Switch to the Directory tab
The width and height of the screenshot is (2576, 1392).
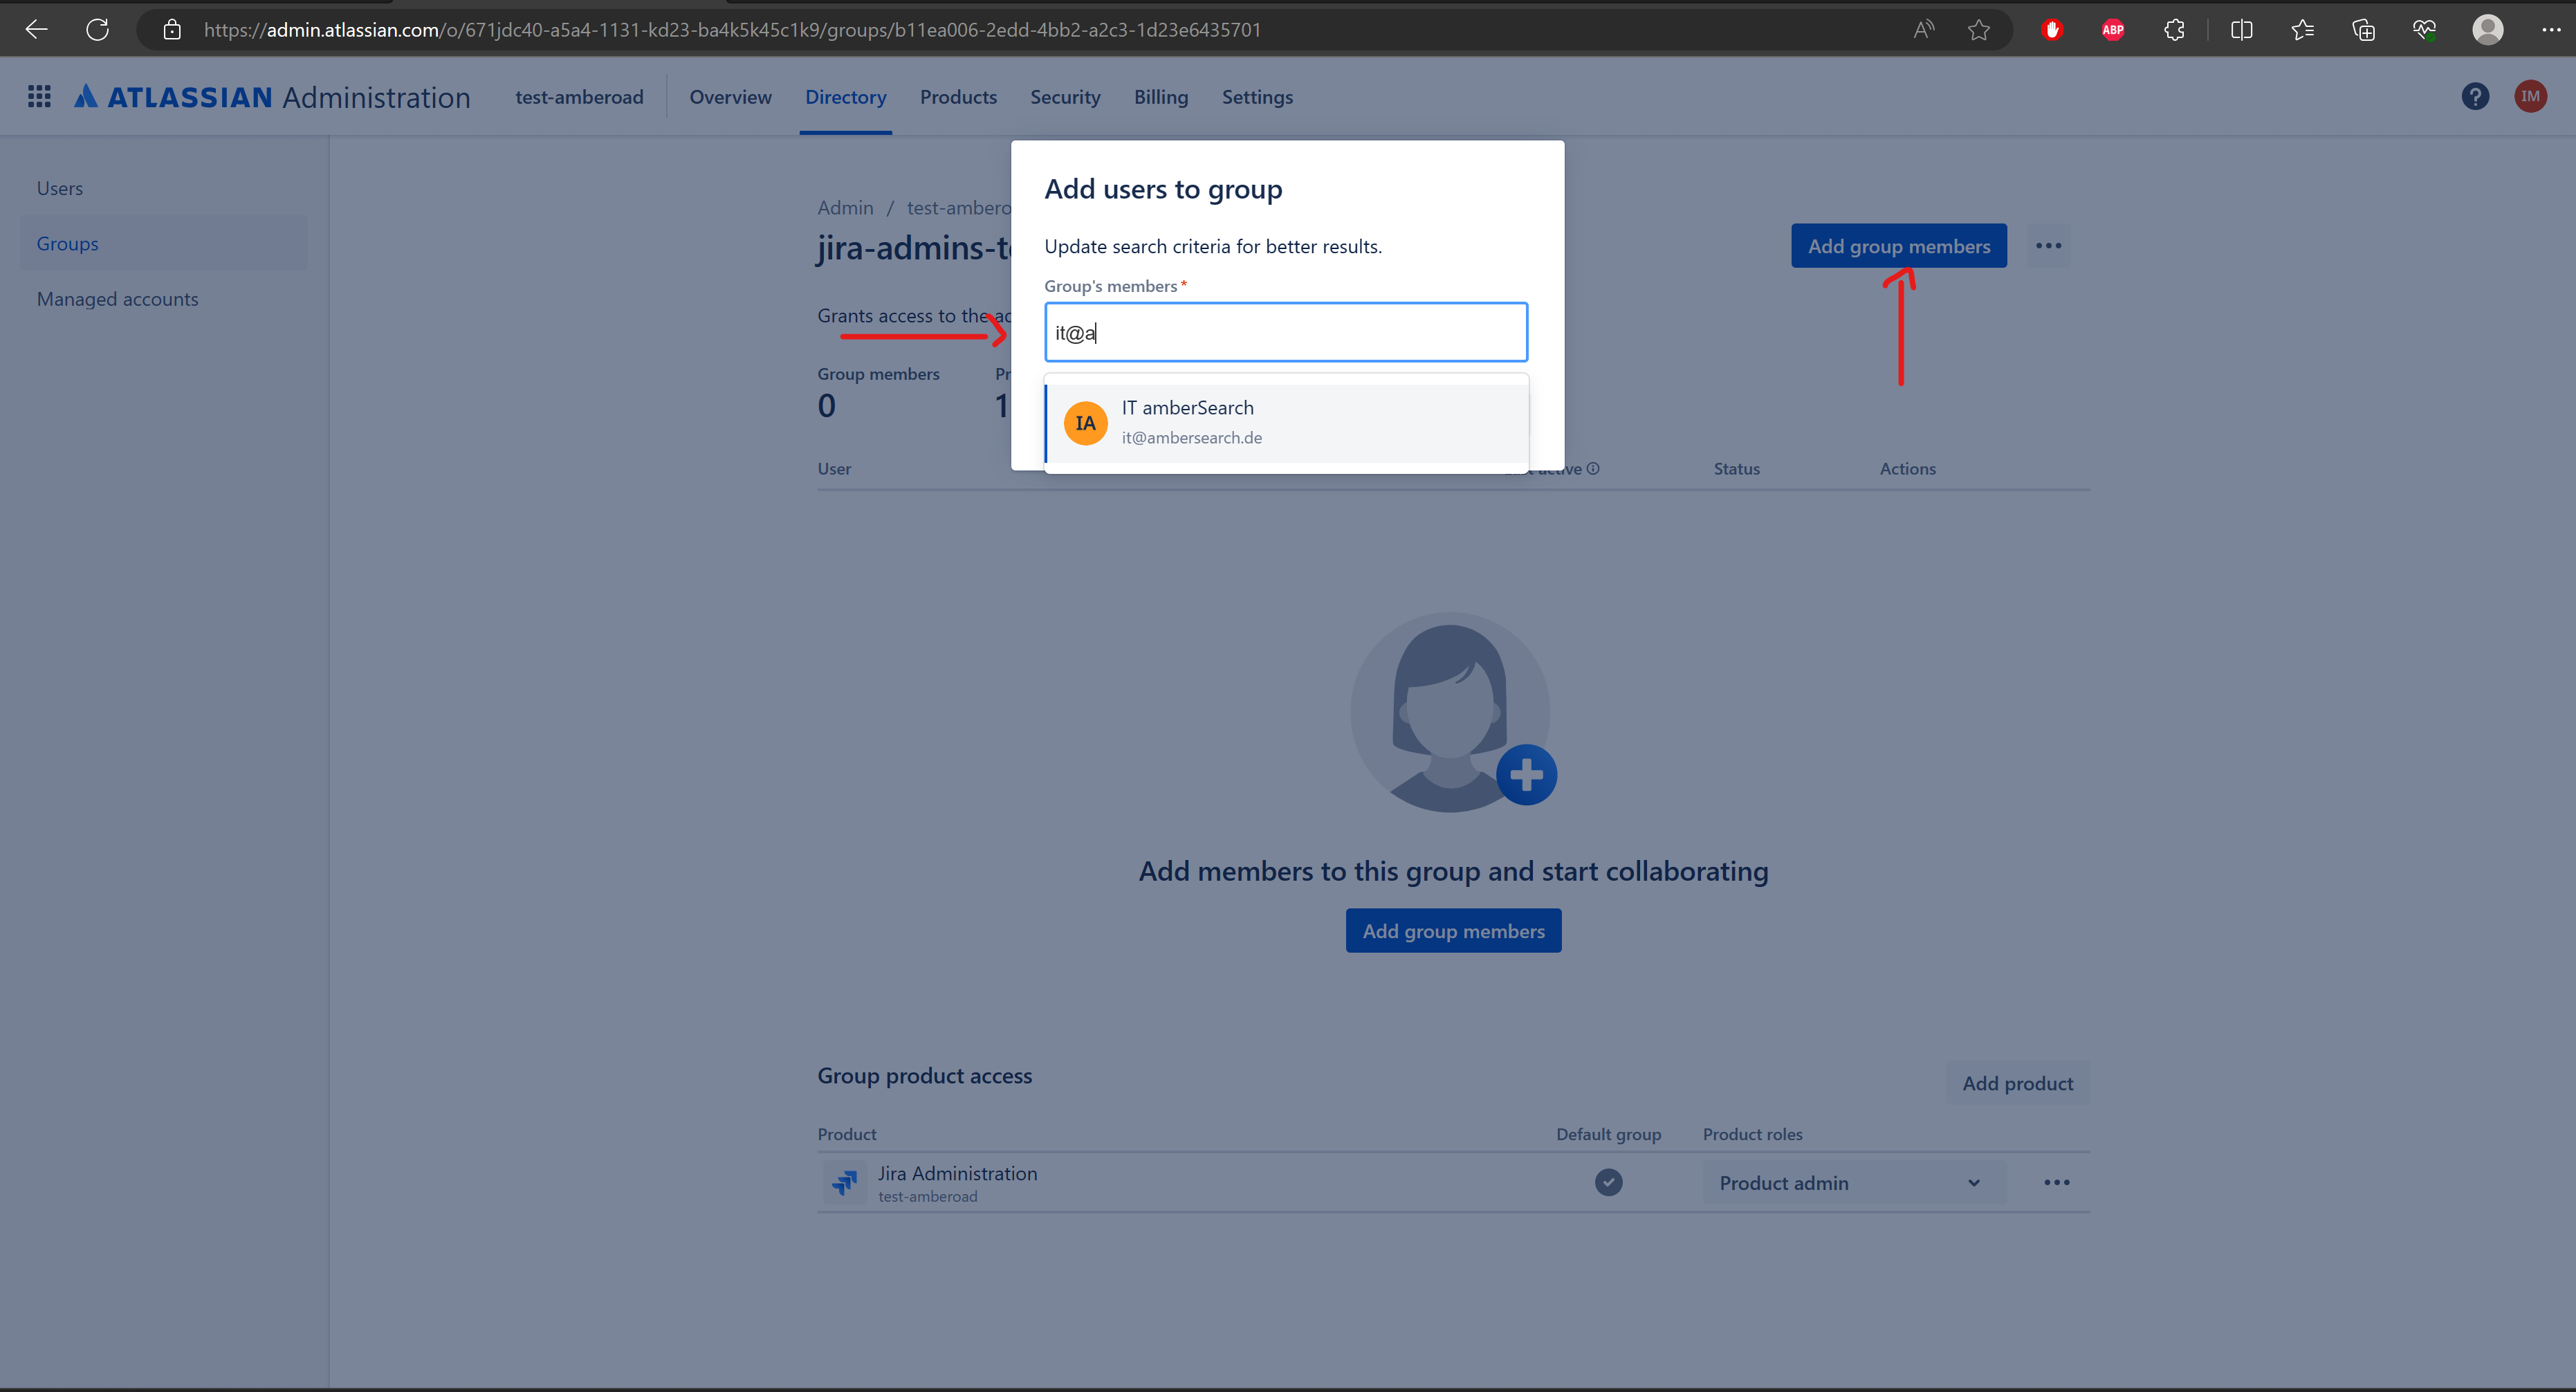pyautogui.click(x=845, y=97)
